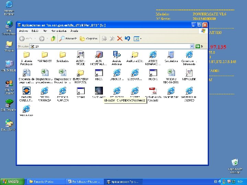
Task: Launch the Calculadora shortcut
Action: click(171, 57)
